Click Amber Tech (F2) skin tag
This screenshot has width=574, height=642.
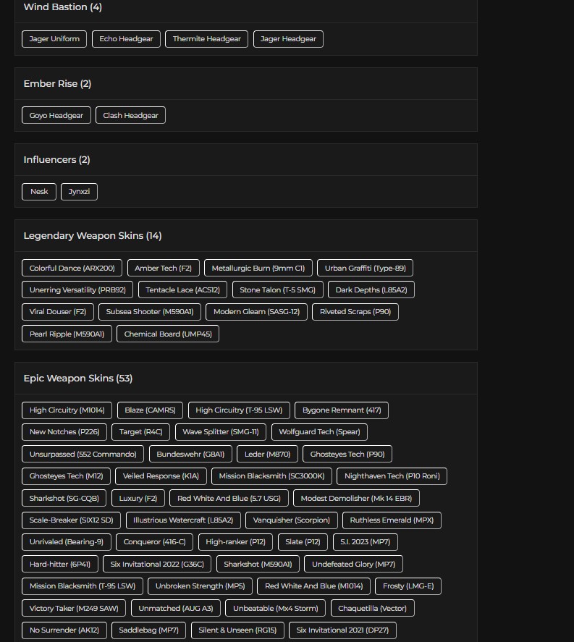164,269
